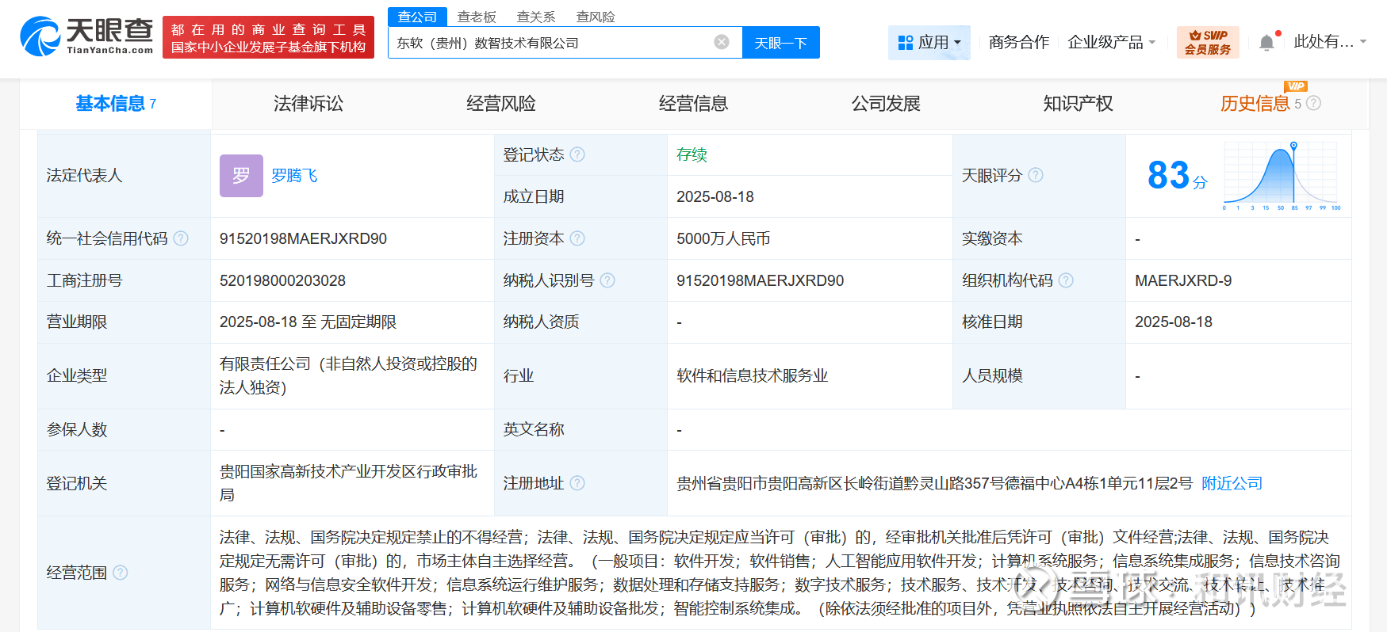The width and height of the screenshot is (1387, 632).
Task: Select organization code MAERJXRD-9
Action: [1183, 280]
